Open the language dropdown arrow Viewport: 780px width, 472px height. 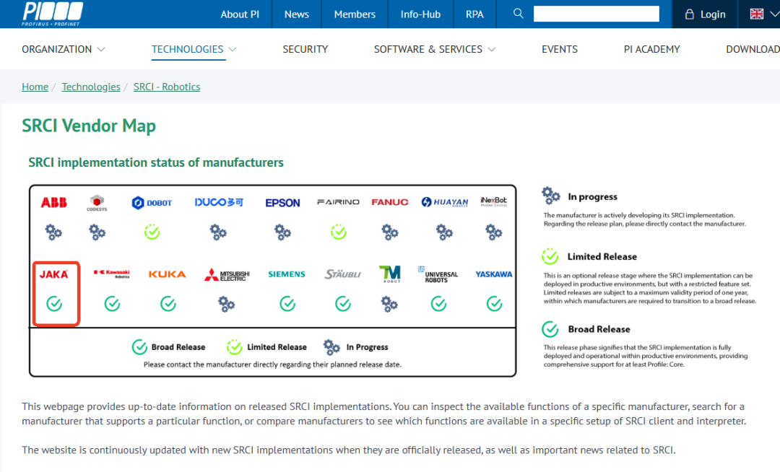point(774,14)
